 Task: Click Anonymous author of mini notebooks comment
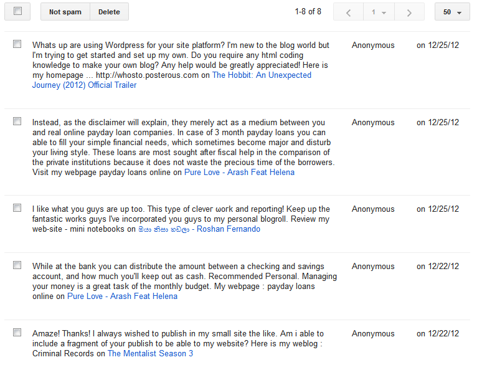point(373,209)
